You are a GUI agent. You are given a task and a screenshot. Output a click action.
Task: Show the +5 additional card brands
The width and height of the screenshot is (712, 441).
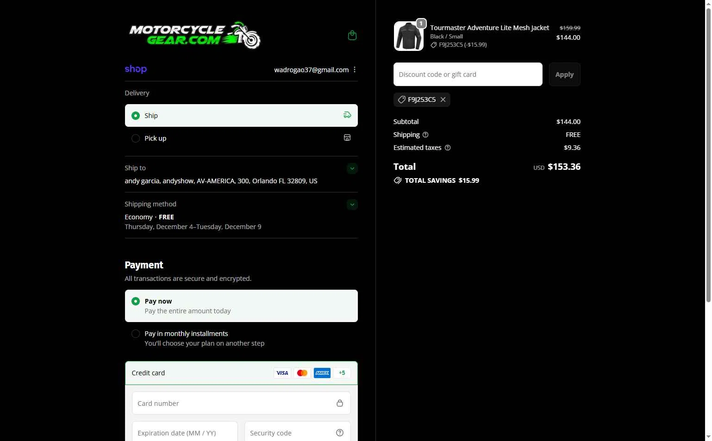342,373
